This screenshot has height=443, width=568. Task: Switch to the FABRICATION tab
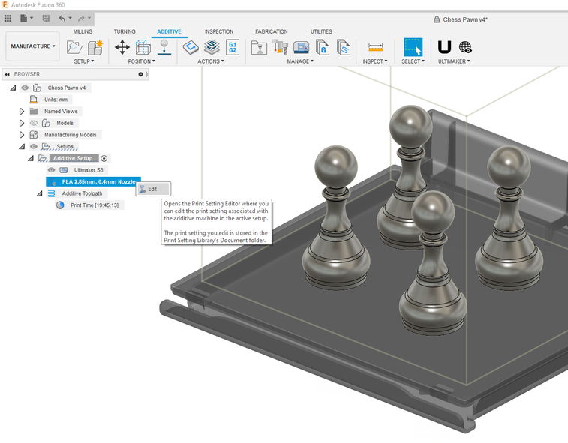click(272, 31)
